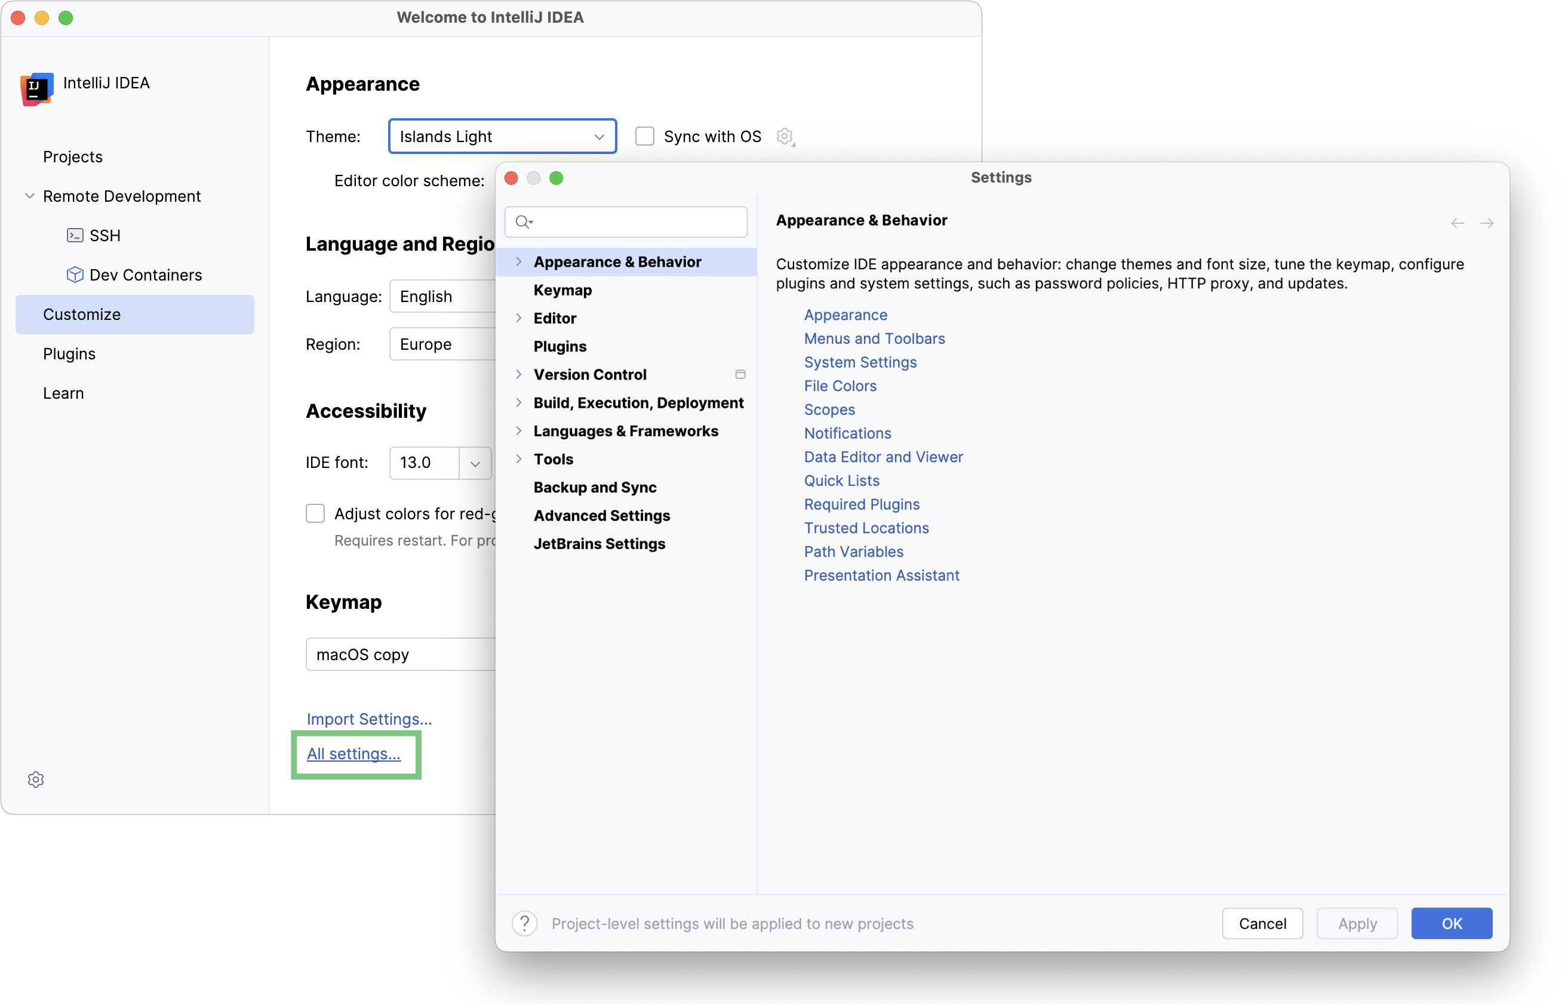Click the Cancel button in Settings
This screenshot has height=1004, width=1562.
(1262, 923)
